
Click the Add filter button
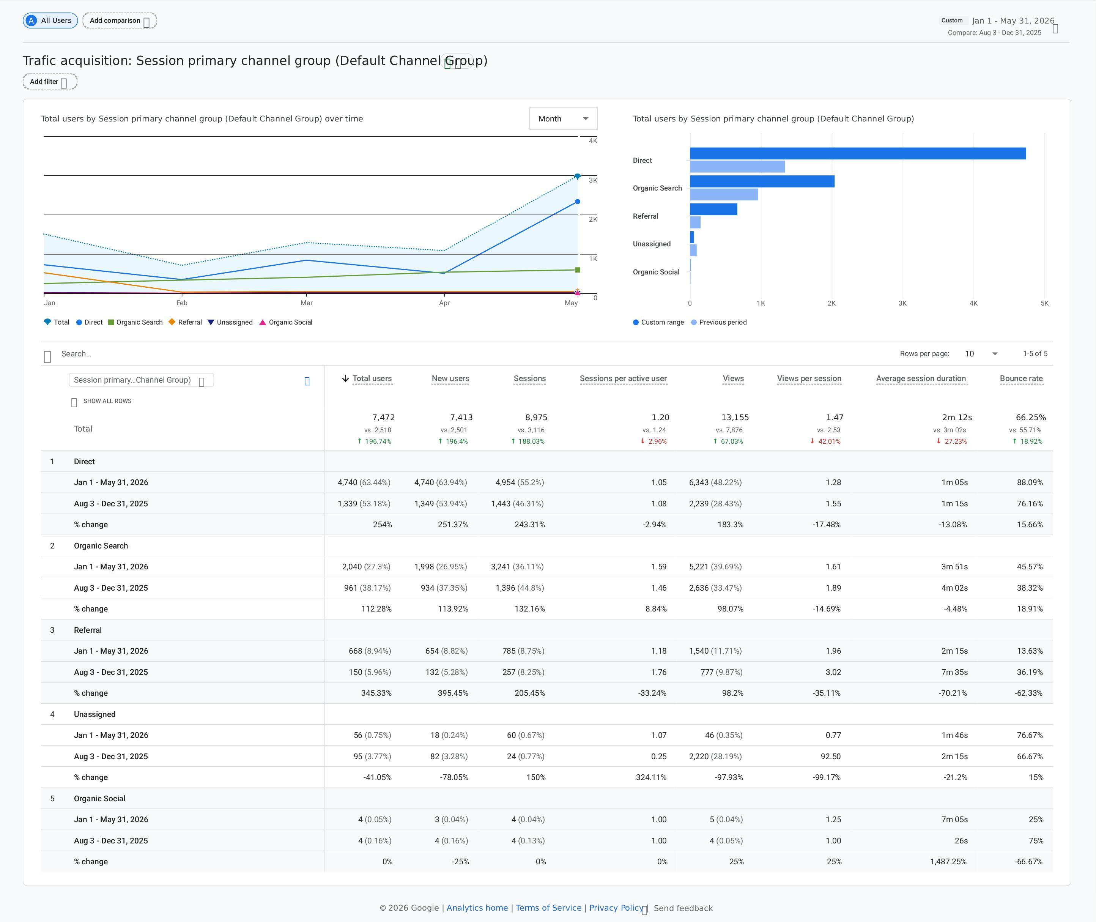50,82
